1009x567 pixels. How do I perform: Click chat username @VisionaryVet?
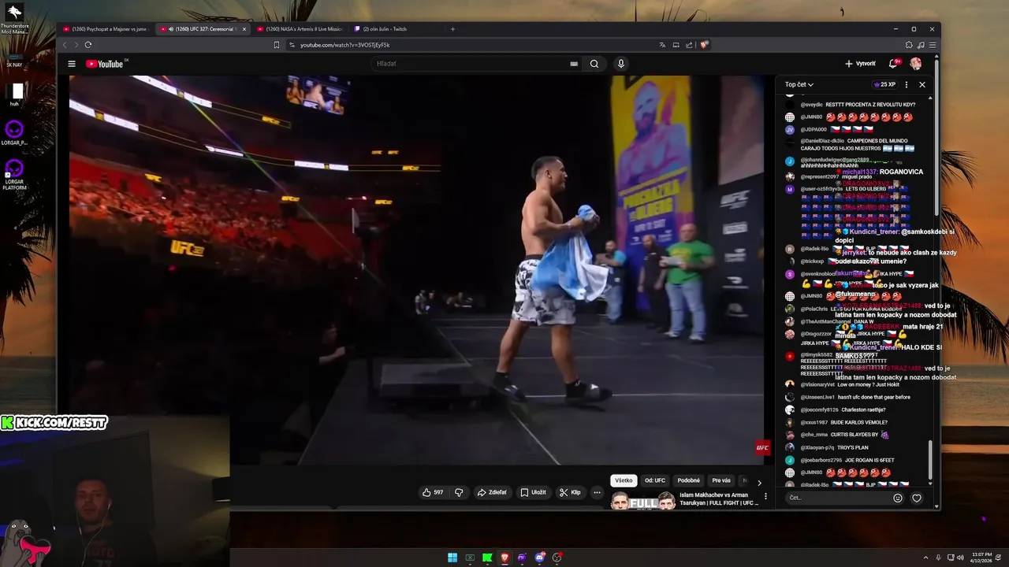coord(817,384)
